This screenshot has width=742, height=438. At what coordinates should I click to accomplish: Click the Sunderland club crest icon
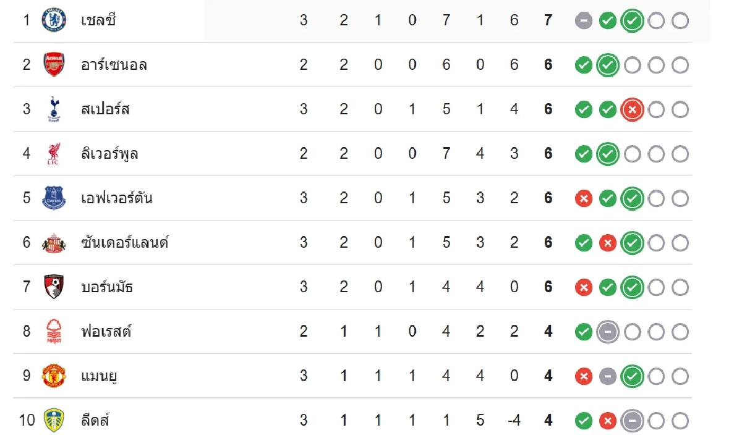tap(53, 243)
